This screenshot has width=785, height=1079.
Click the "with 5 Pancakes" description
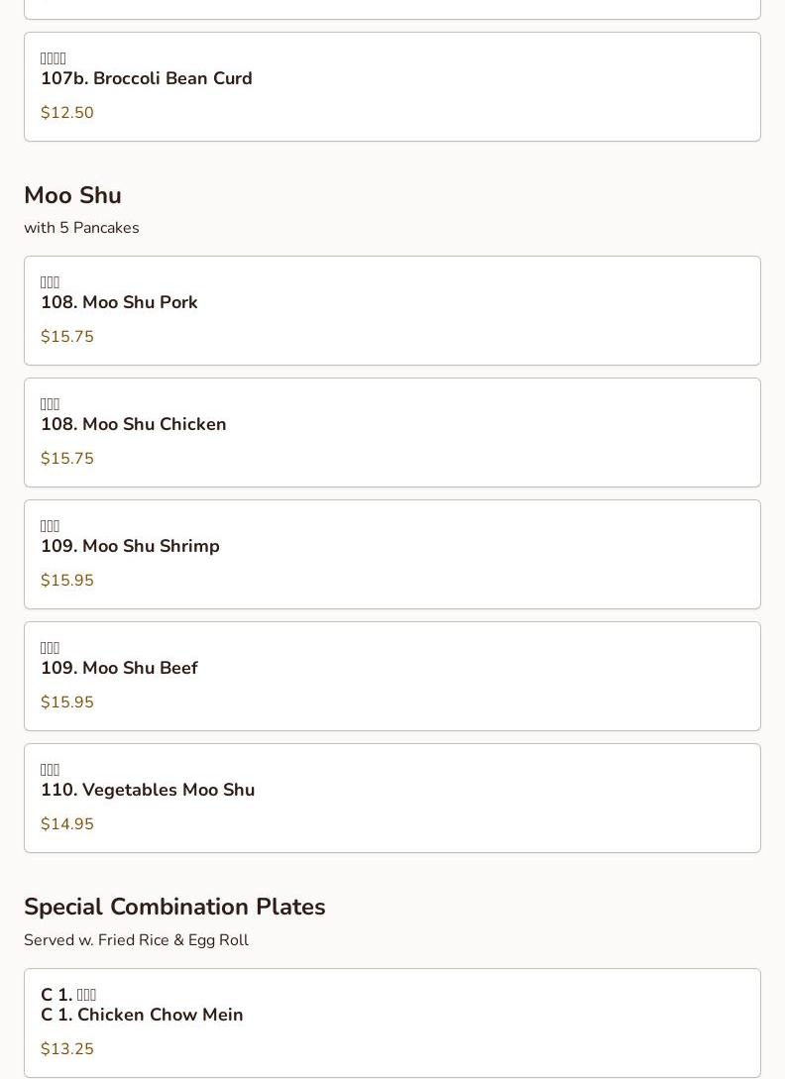click(x=81, y=228)
